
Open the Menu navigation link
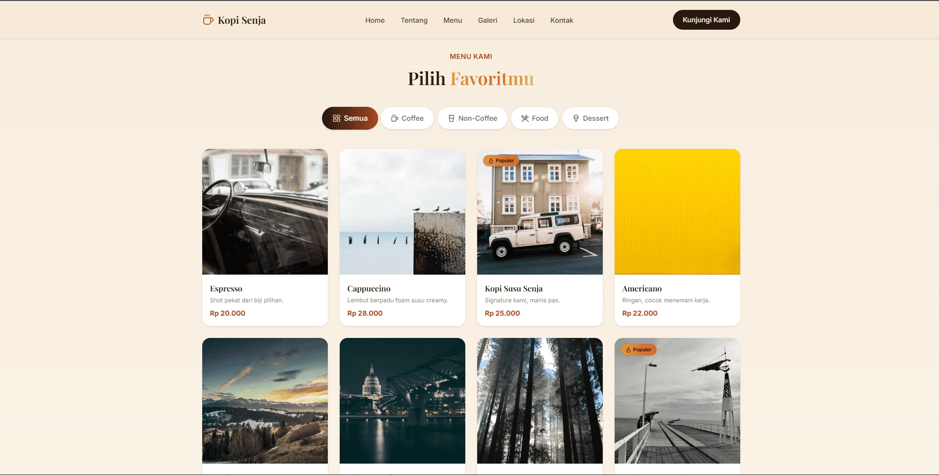click(x=452, y=20)
